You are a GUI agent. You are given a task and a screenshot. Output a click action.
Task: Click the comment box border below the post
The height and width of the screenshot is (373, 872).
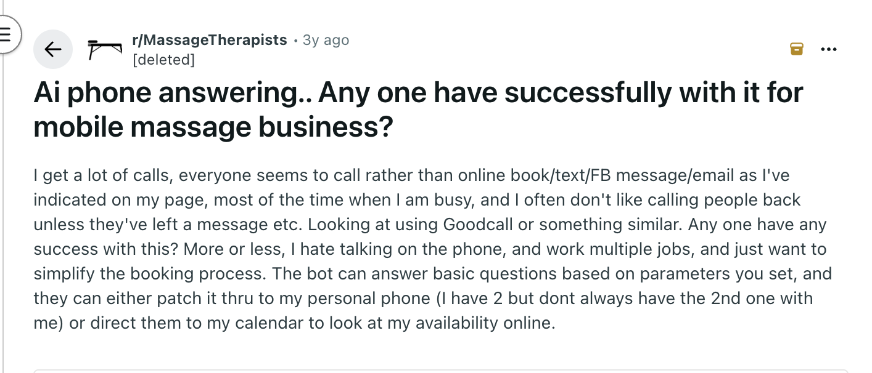(x=440, y=371)
